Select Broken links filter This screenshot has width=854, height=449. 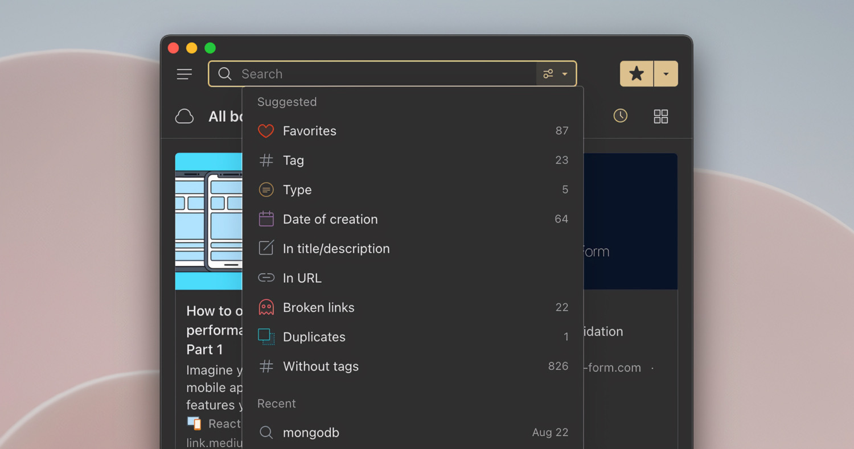(x=413, y=308)
